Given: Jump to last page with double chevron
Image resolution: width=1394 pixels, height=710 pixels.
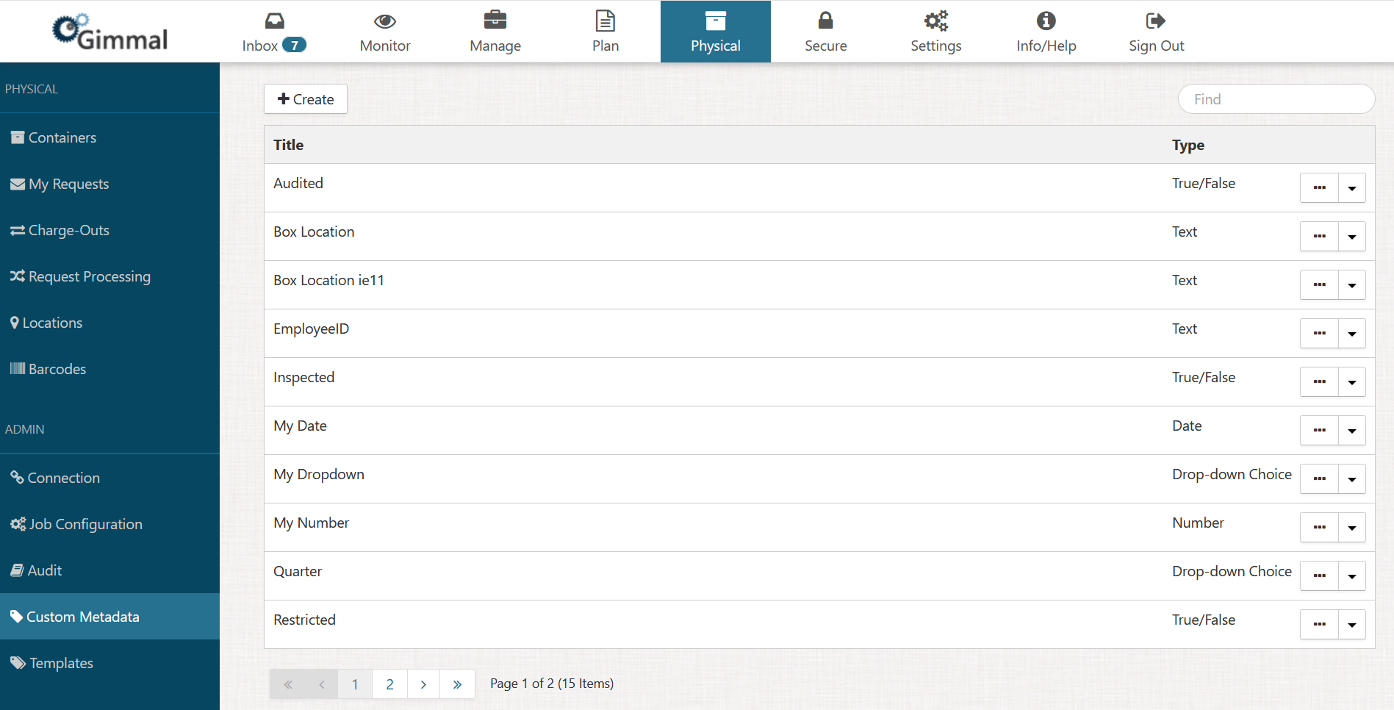Looking at the screenshot, I should [457, 684].
